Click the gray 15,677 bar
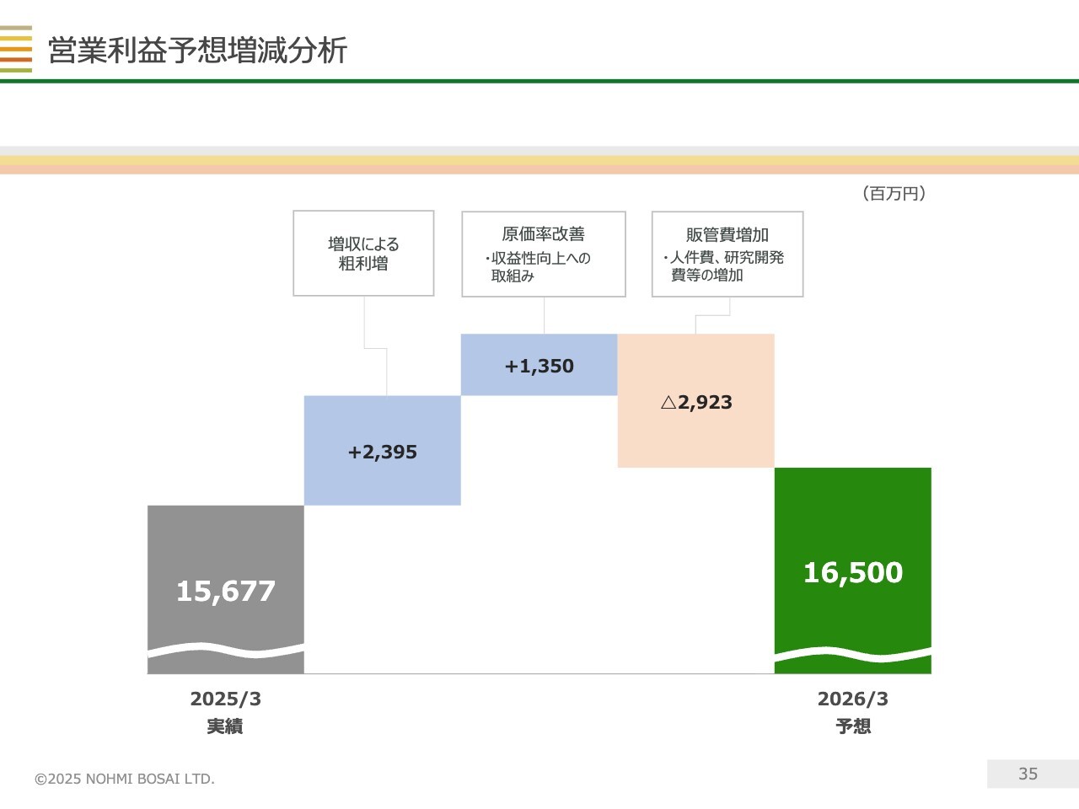The width and height of the screenshot is (1079, 809). pos(225,573)
